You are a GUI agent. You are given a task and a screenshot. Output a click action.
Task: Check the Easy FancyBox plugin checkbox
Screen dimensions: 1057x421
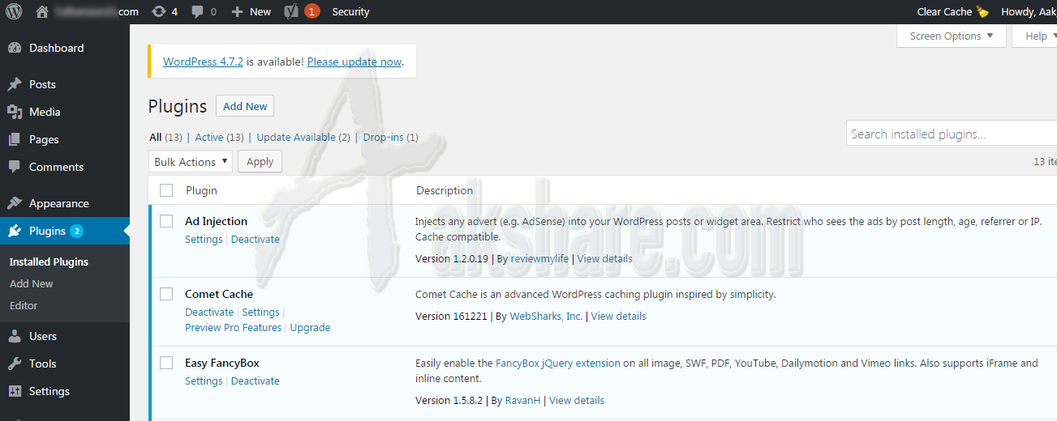point(166,363)
